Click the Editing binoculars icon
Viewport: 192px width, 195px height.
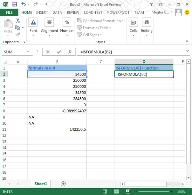pyautogui.click(x=147, y=22)
